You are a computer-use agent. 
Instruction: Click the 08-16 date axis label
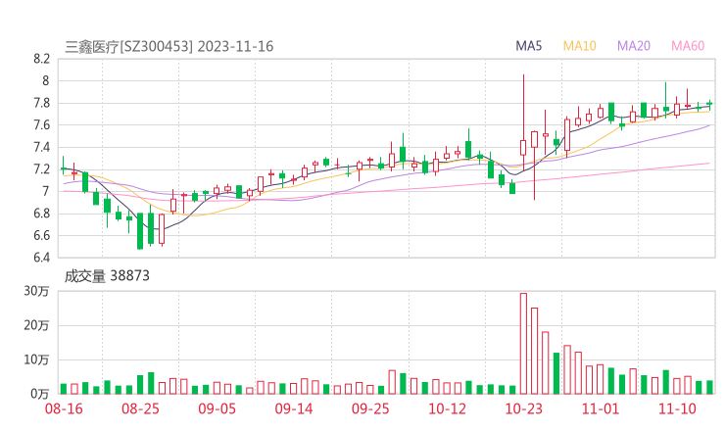tap(64, 408)
